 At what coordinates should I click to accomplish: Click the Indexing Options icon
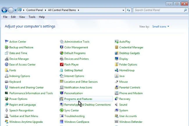point(6,76)
